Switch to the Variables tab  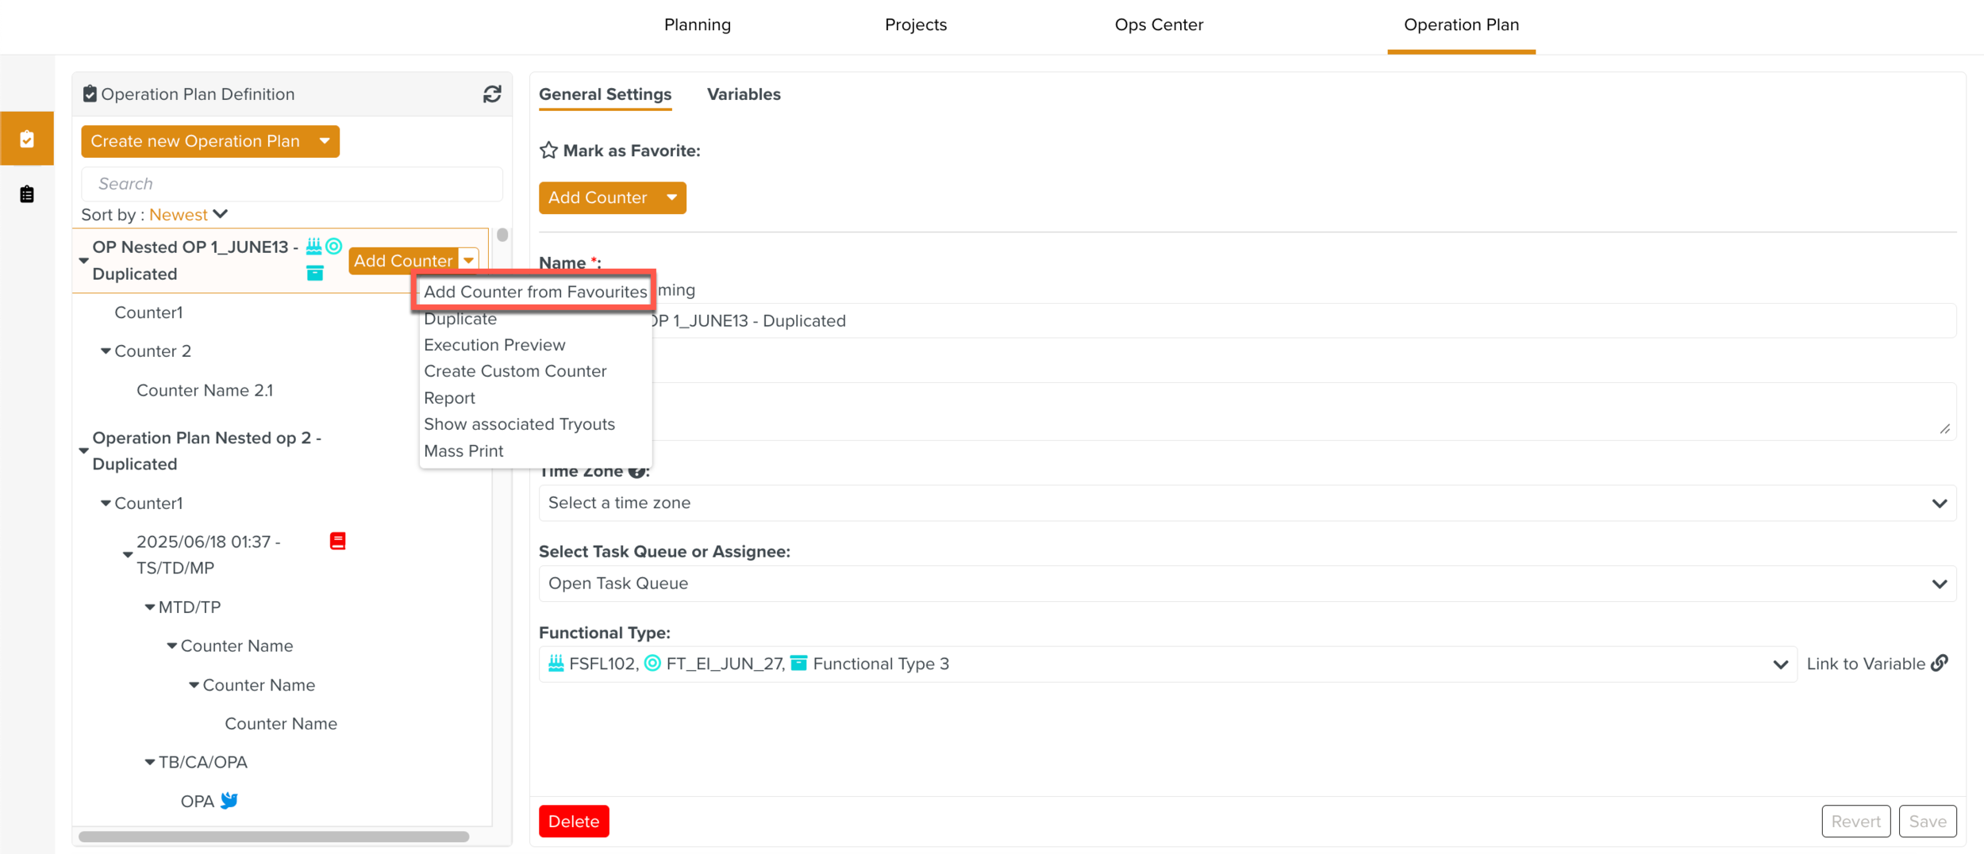point(743,94)
